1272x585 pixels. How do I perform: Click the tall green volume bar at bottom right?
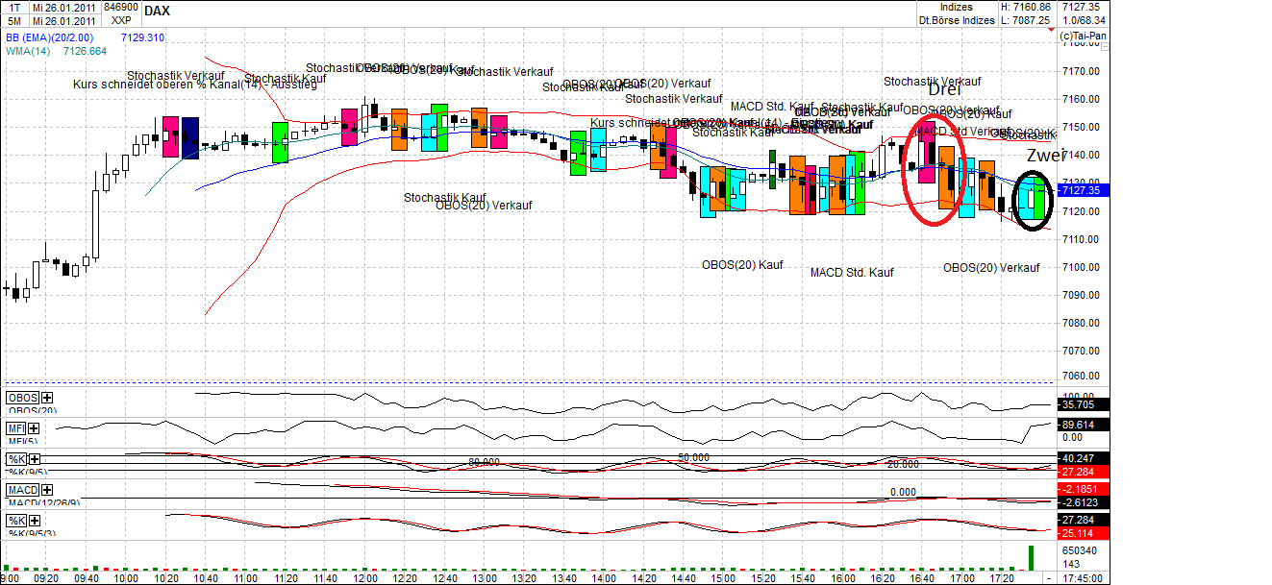[1031, 557]
